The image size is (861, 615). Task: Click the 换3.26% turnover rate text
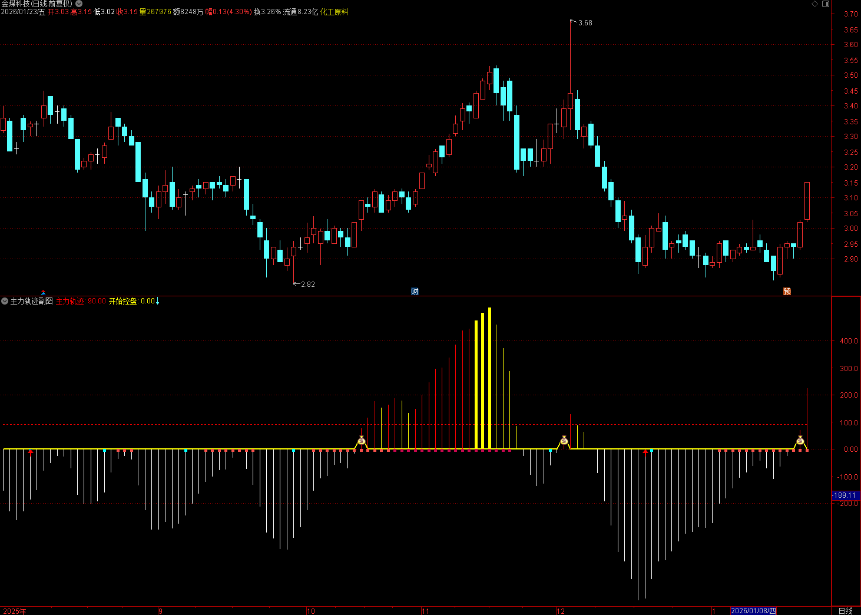point(267,12)
